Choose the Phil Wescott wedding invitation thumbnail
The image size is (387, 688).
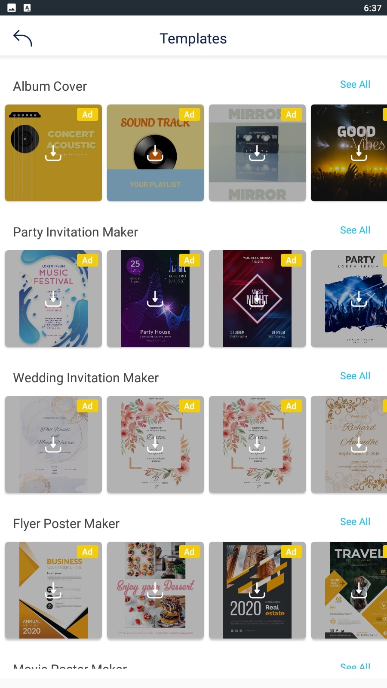click(x=53, y=444)
